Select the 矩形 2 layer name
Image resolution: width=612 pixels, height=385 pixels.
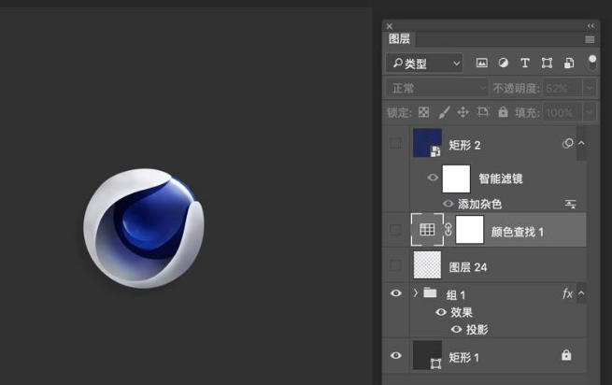(x=464, y=145)
